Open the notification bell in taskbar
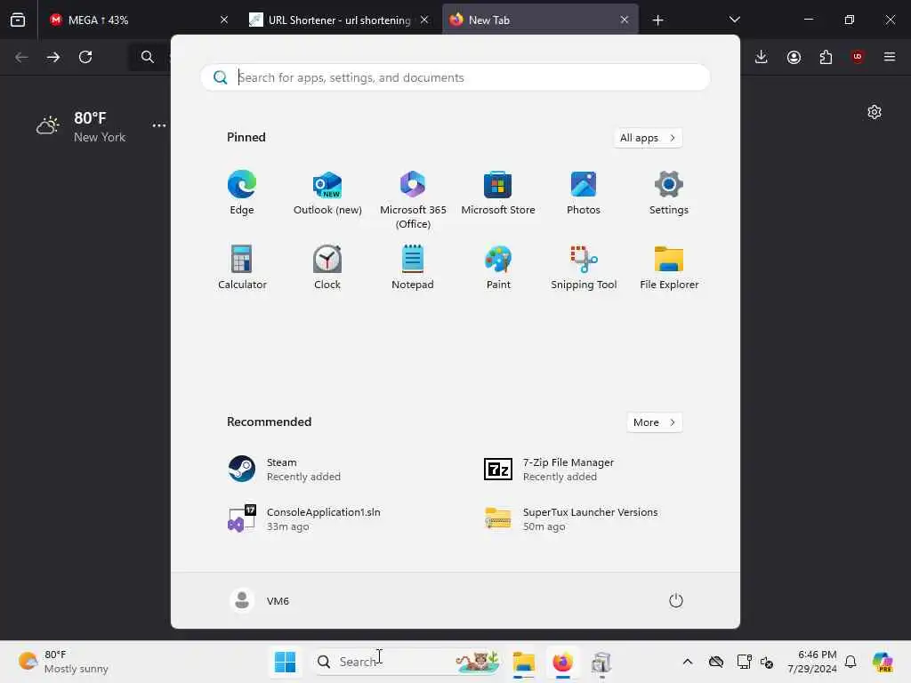The height and width of the screenshot is (683, 911). (x=851, y=662)
